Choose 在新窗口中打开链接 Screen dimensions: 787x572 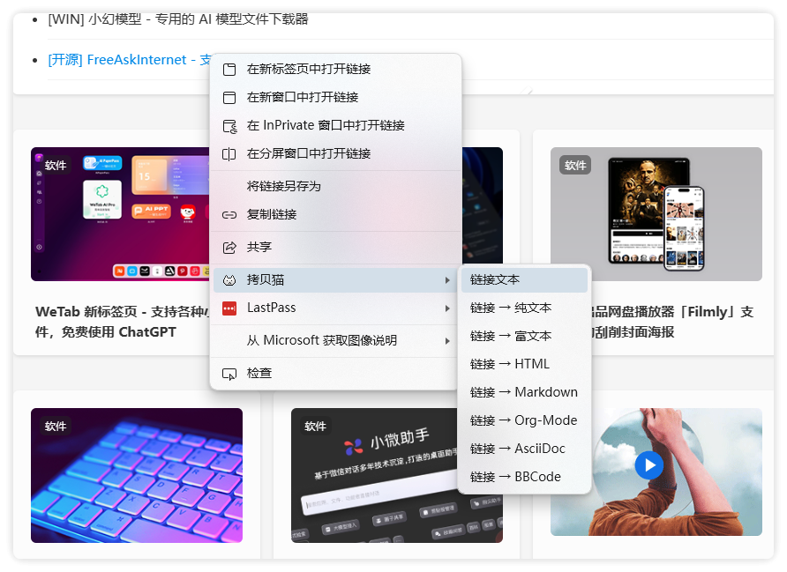coord(335,97)
